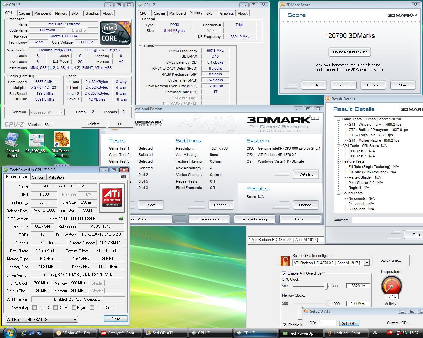Adjust the Memory Clock slider handle
423x338 pixels.
pos(328,303)
